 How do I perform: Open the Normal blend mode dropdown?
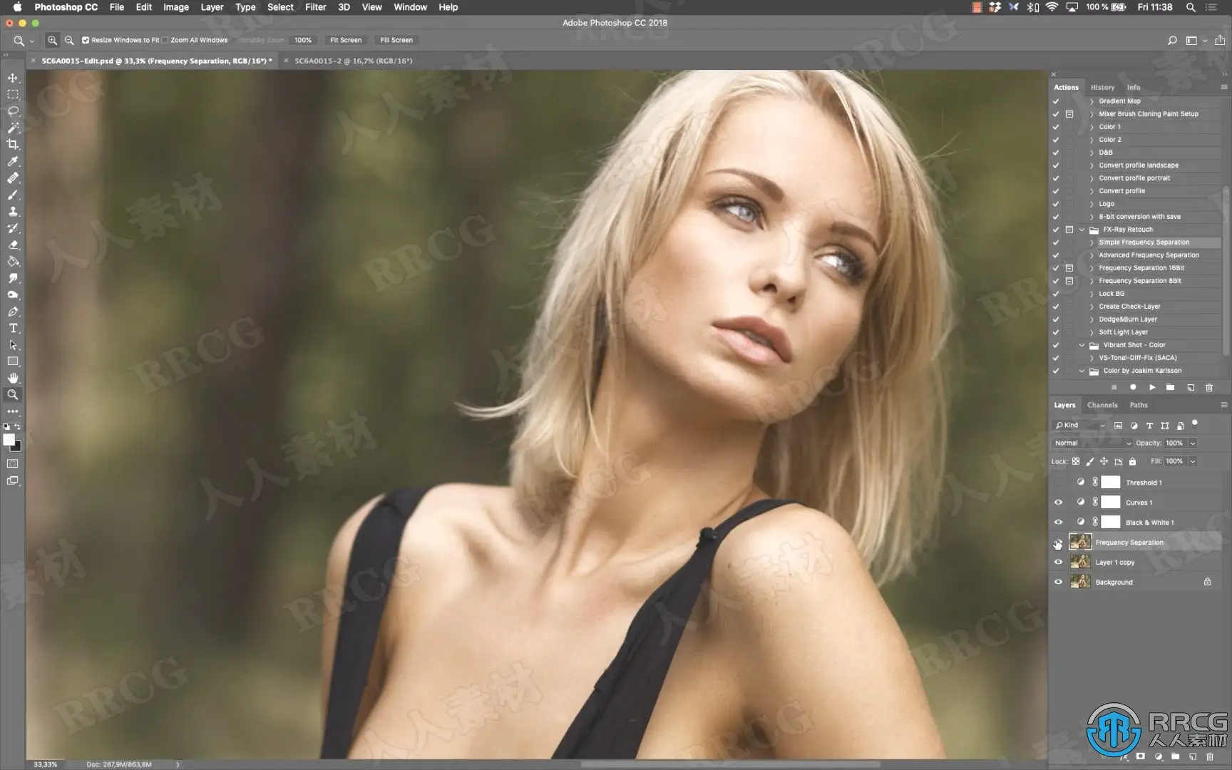[x=1092, y=443]
